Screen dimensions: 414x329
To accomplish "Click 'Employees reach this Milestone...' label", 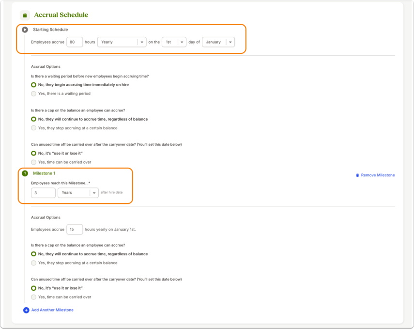I will 61,183.
